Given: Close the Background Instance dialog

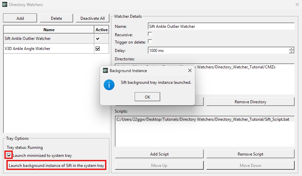Looking at the screenshot, I should tap(190, 70).
